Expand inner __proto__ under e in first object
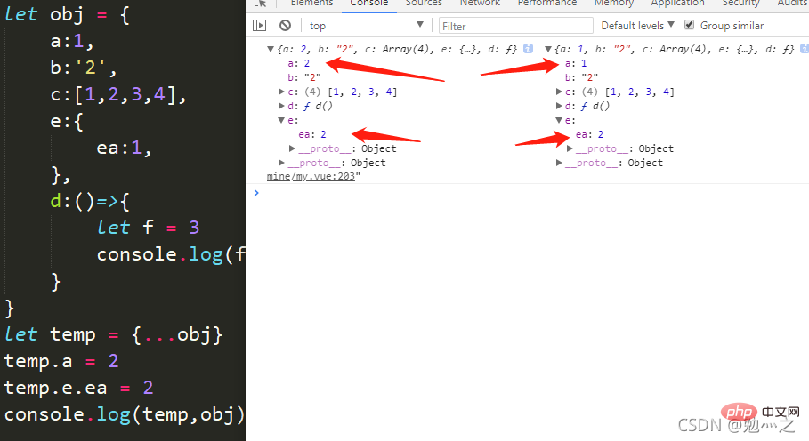 pos(292,148)
